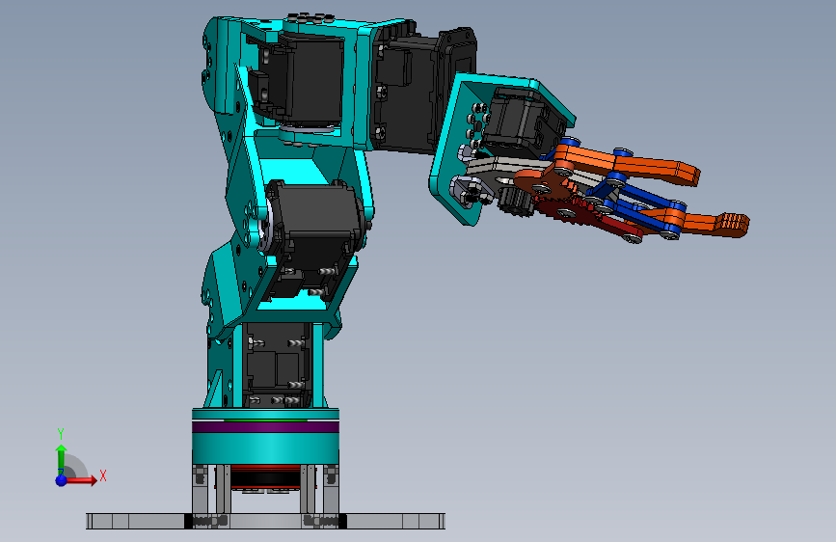Select the black servo in the lower vertical column
This screenshot has width=836, height=542.
tap(276, 366)
